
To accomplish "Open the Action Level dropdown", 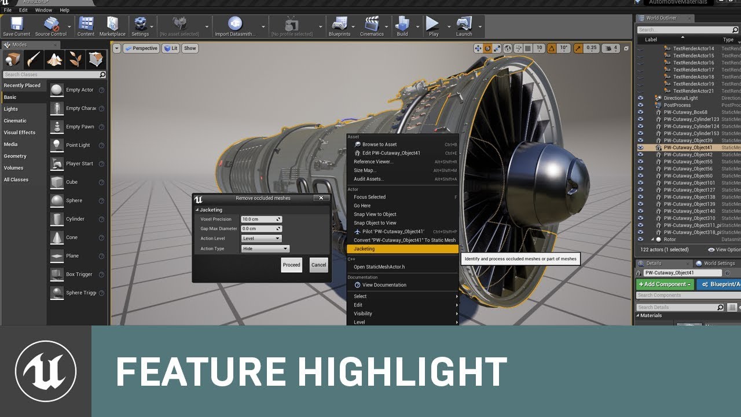I will [x=261, y=239].
